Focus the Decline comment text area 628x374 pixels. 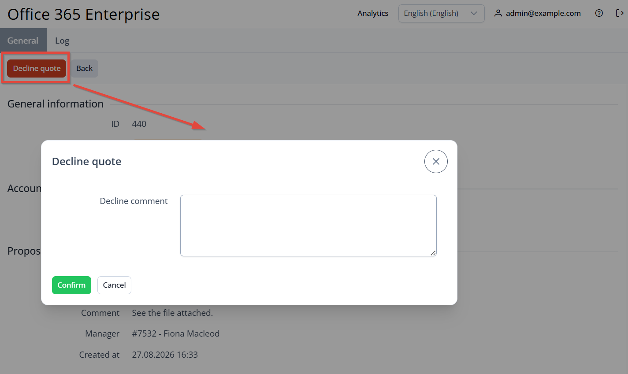click(308, 226)
